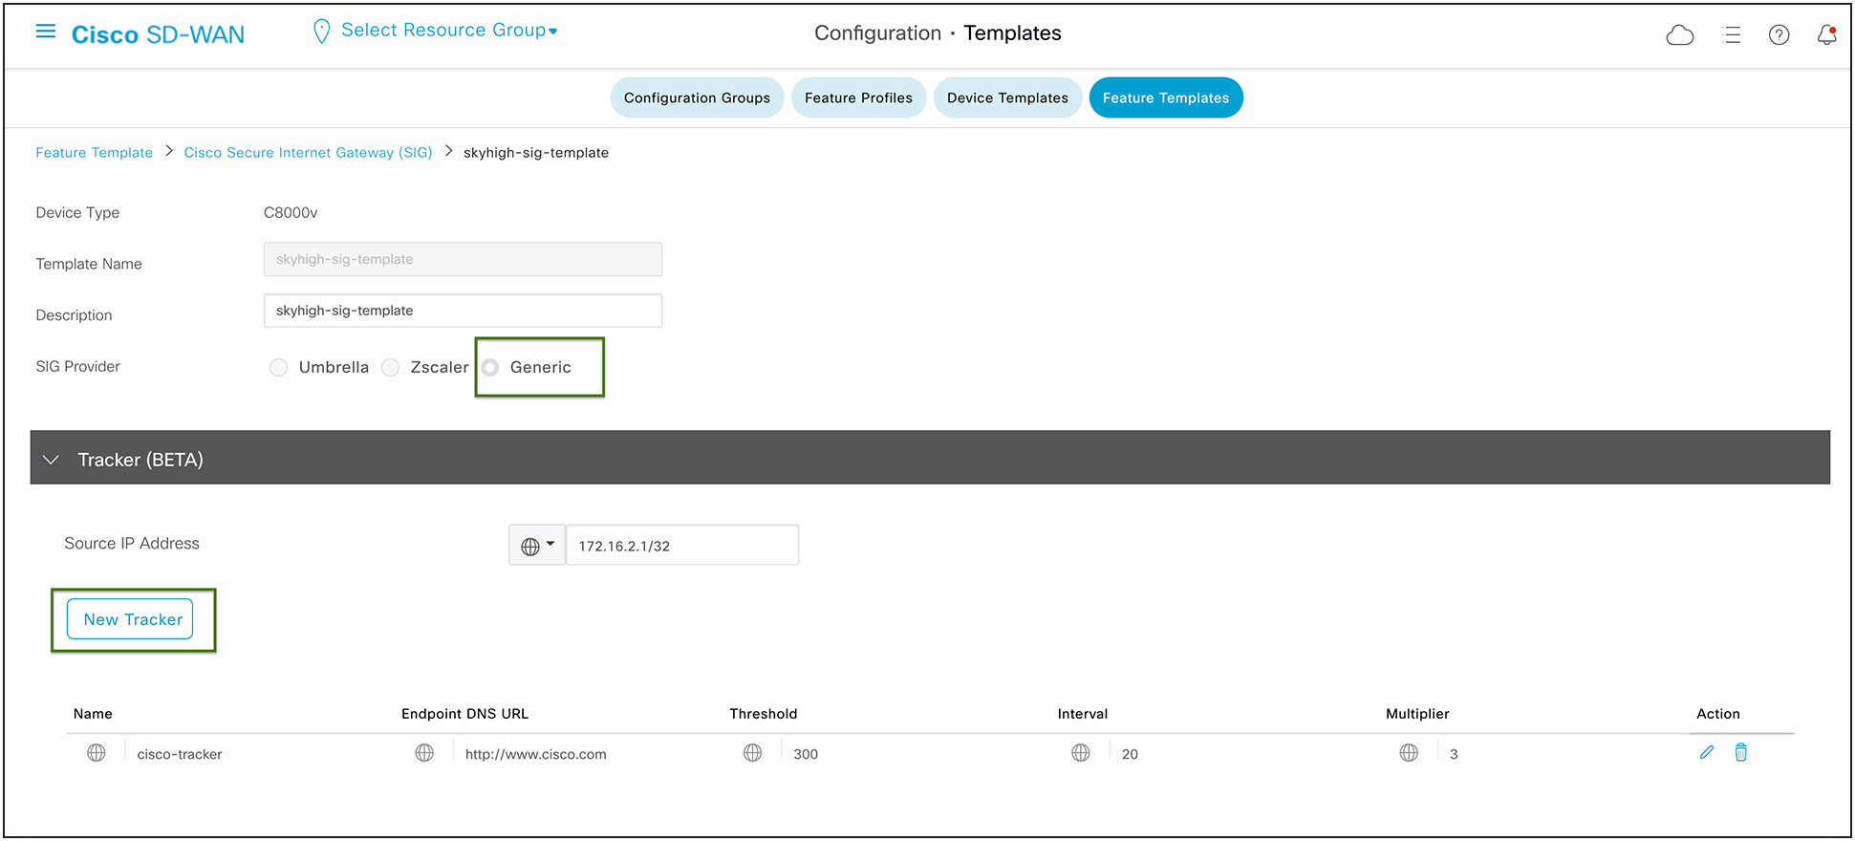Click the Name column header
Viewport: 1855px width, 841px height.
click(93, 714)
